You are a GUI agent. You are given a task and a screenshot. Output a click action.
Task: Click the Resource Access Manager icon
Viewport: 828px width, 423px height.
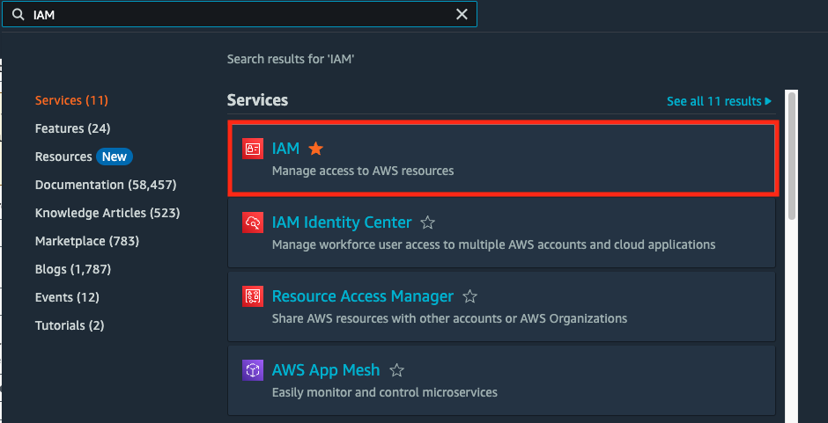[253, 296]
